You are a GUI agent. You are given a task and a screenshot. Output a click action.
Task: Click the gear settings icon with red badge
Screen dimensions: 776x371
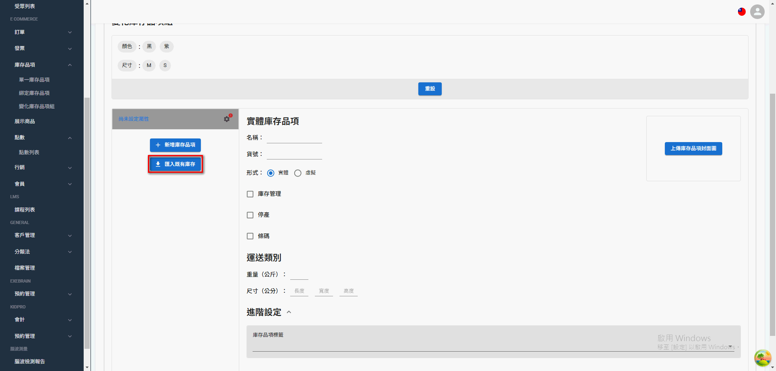227,119
